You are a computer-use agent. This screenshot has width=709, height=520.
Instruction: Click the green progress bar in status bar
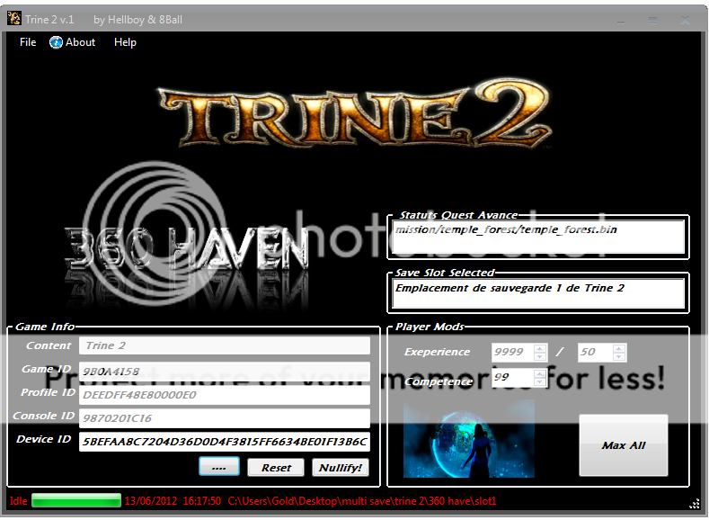point(76,500)
